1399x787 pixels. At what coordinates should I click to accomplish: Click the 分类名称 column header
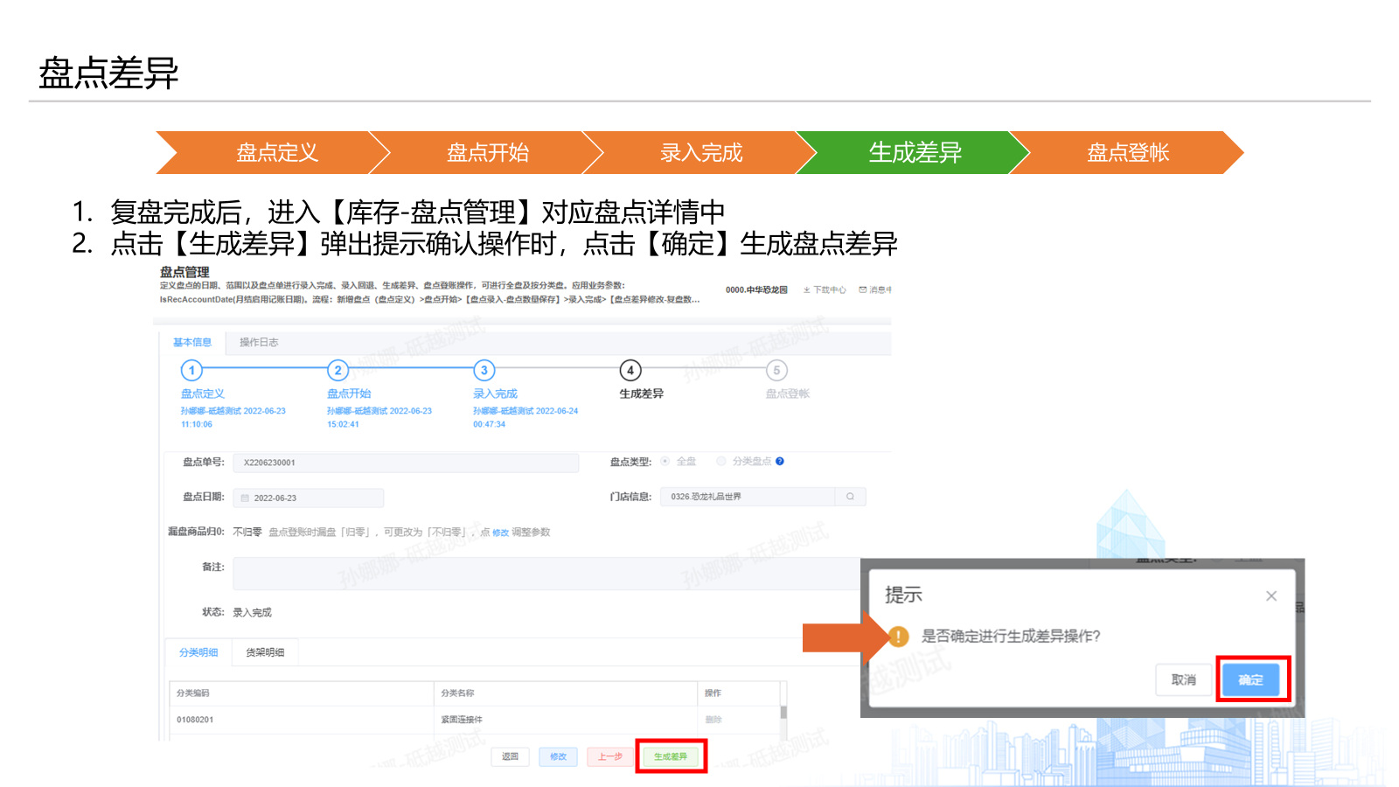point(566,693)
